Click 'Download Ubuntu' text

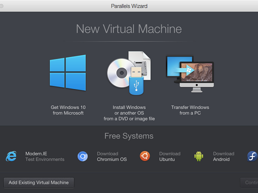(x=170, y=156)
